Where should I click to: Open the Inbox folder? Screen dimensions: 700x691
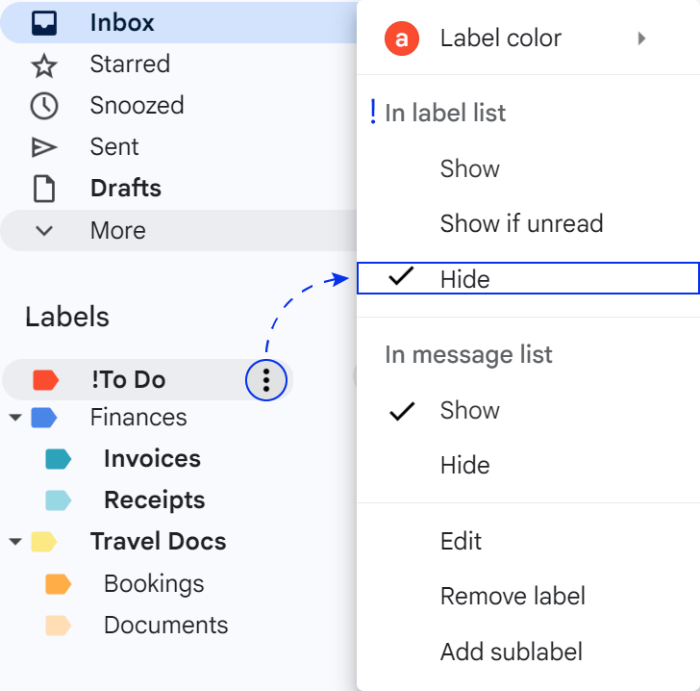[179, 23]
